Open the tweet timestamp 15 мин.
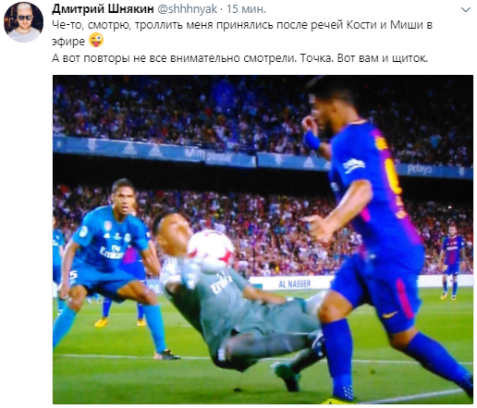 tap(246, 9)
